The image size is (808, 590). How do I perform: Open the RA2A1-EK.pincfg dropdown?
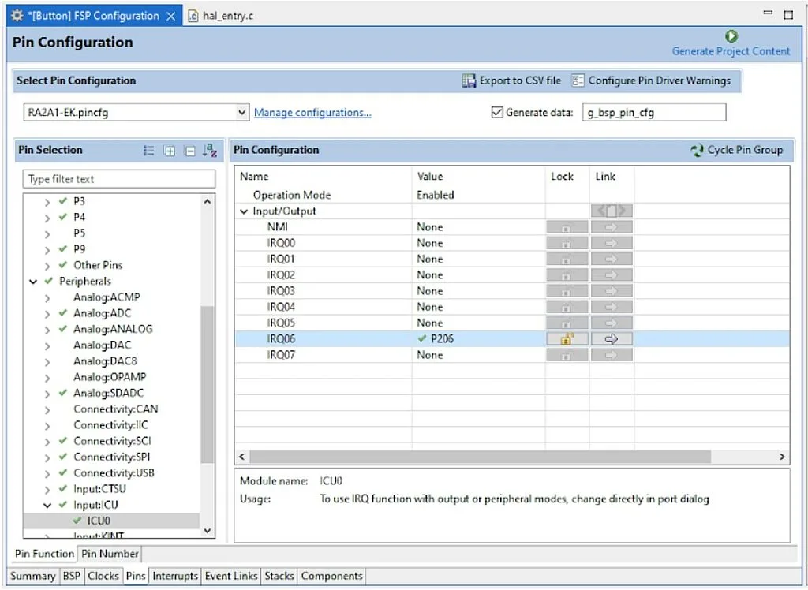242,113
